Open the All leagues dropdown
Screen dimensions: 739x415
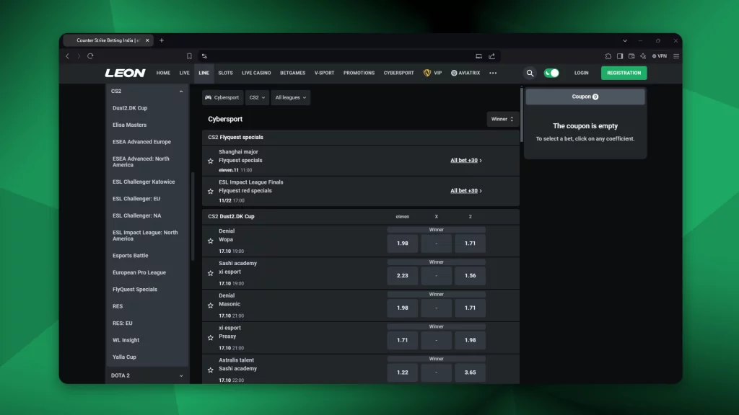click(291, 97)
